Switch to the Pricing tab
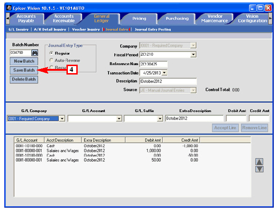The width and height of the screenshot is (278, 210). [x=139, y=18]
